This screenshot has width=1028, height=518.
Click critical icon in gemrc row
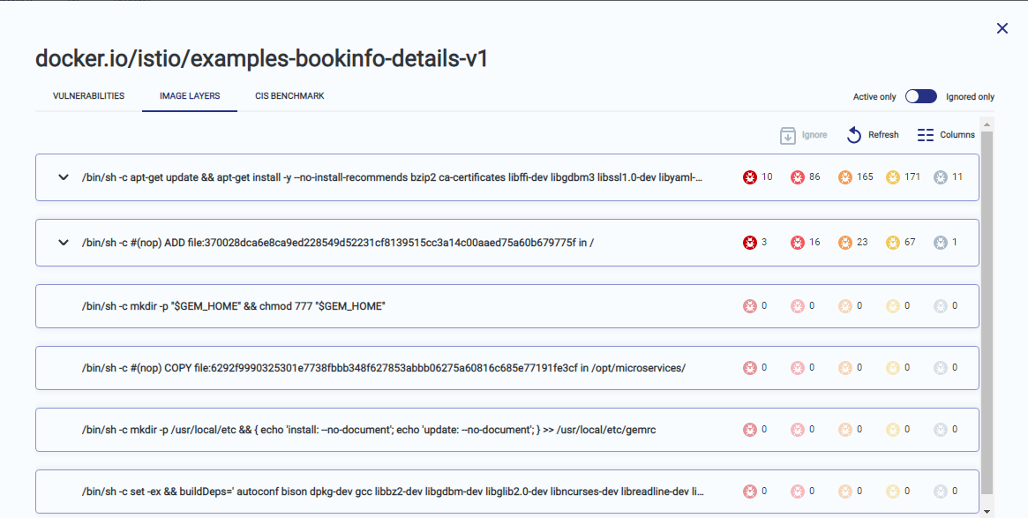pos(749,430)
